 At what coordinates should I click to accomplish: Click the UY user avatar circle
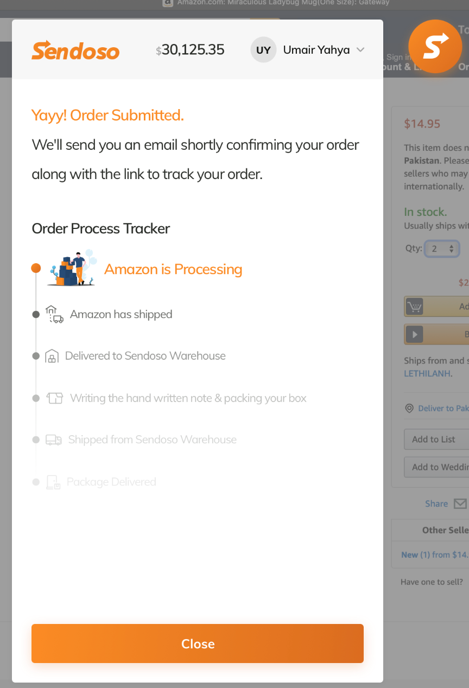pos(263,50)
